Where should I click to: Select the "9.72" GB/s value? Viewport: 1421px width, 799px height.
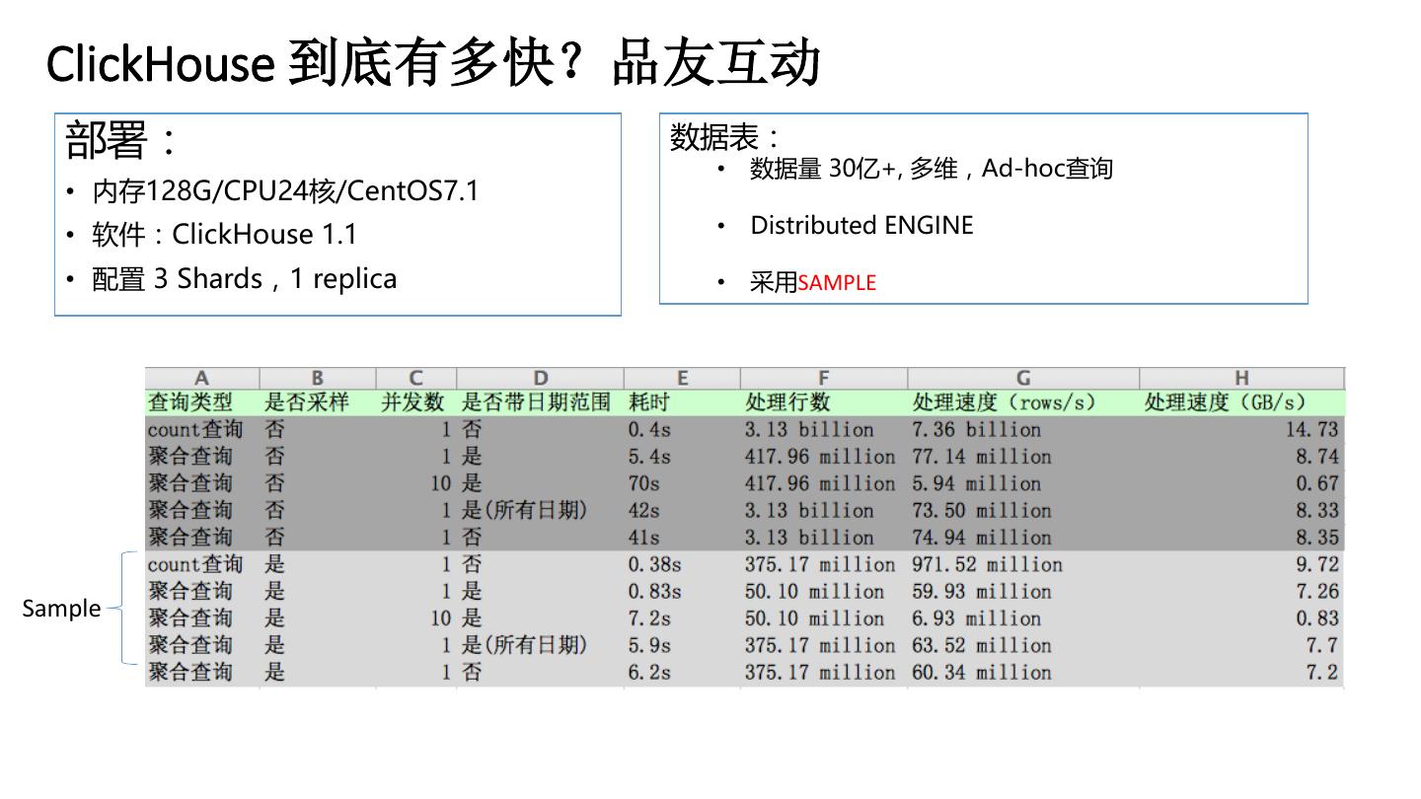pos(1317,564)
